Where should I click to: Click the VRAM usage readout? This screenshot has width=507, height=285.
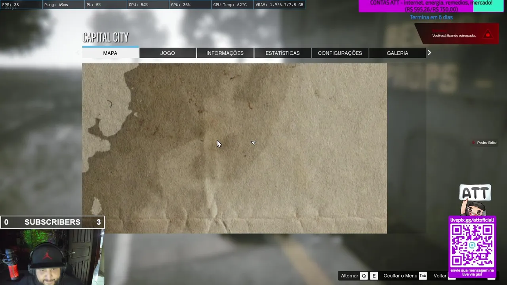point(279,5)
